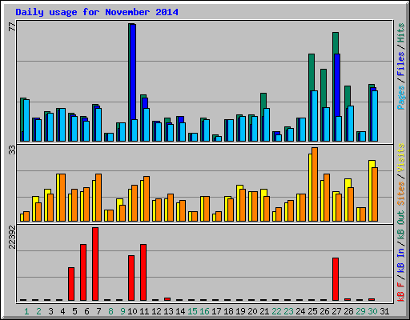Click the light-blue pages bar for day 30

click(x=375, y=116)
